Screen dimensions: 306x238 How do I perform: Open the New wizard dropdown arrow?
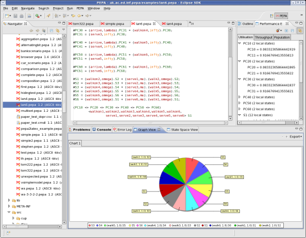(x=10, y=16)
